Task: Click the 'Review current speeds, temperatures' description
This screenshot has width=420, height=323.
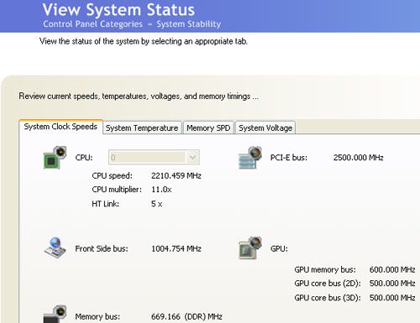Action: [139, 96]
